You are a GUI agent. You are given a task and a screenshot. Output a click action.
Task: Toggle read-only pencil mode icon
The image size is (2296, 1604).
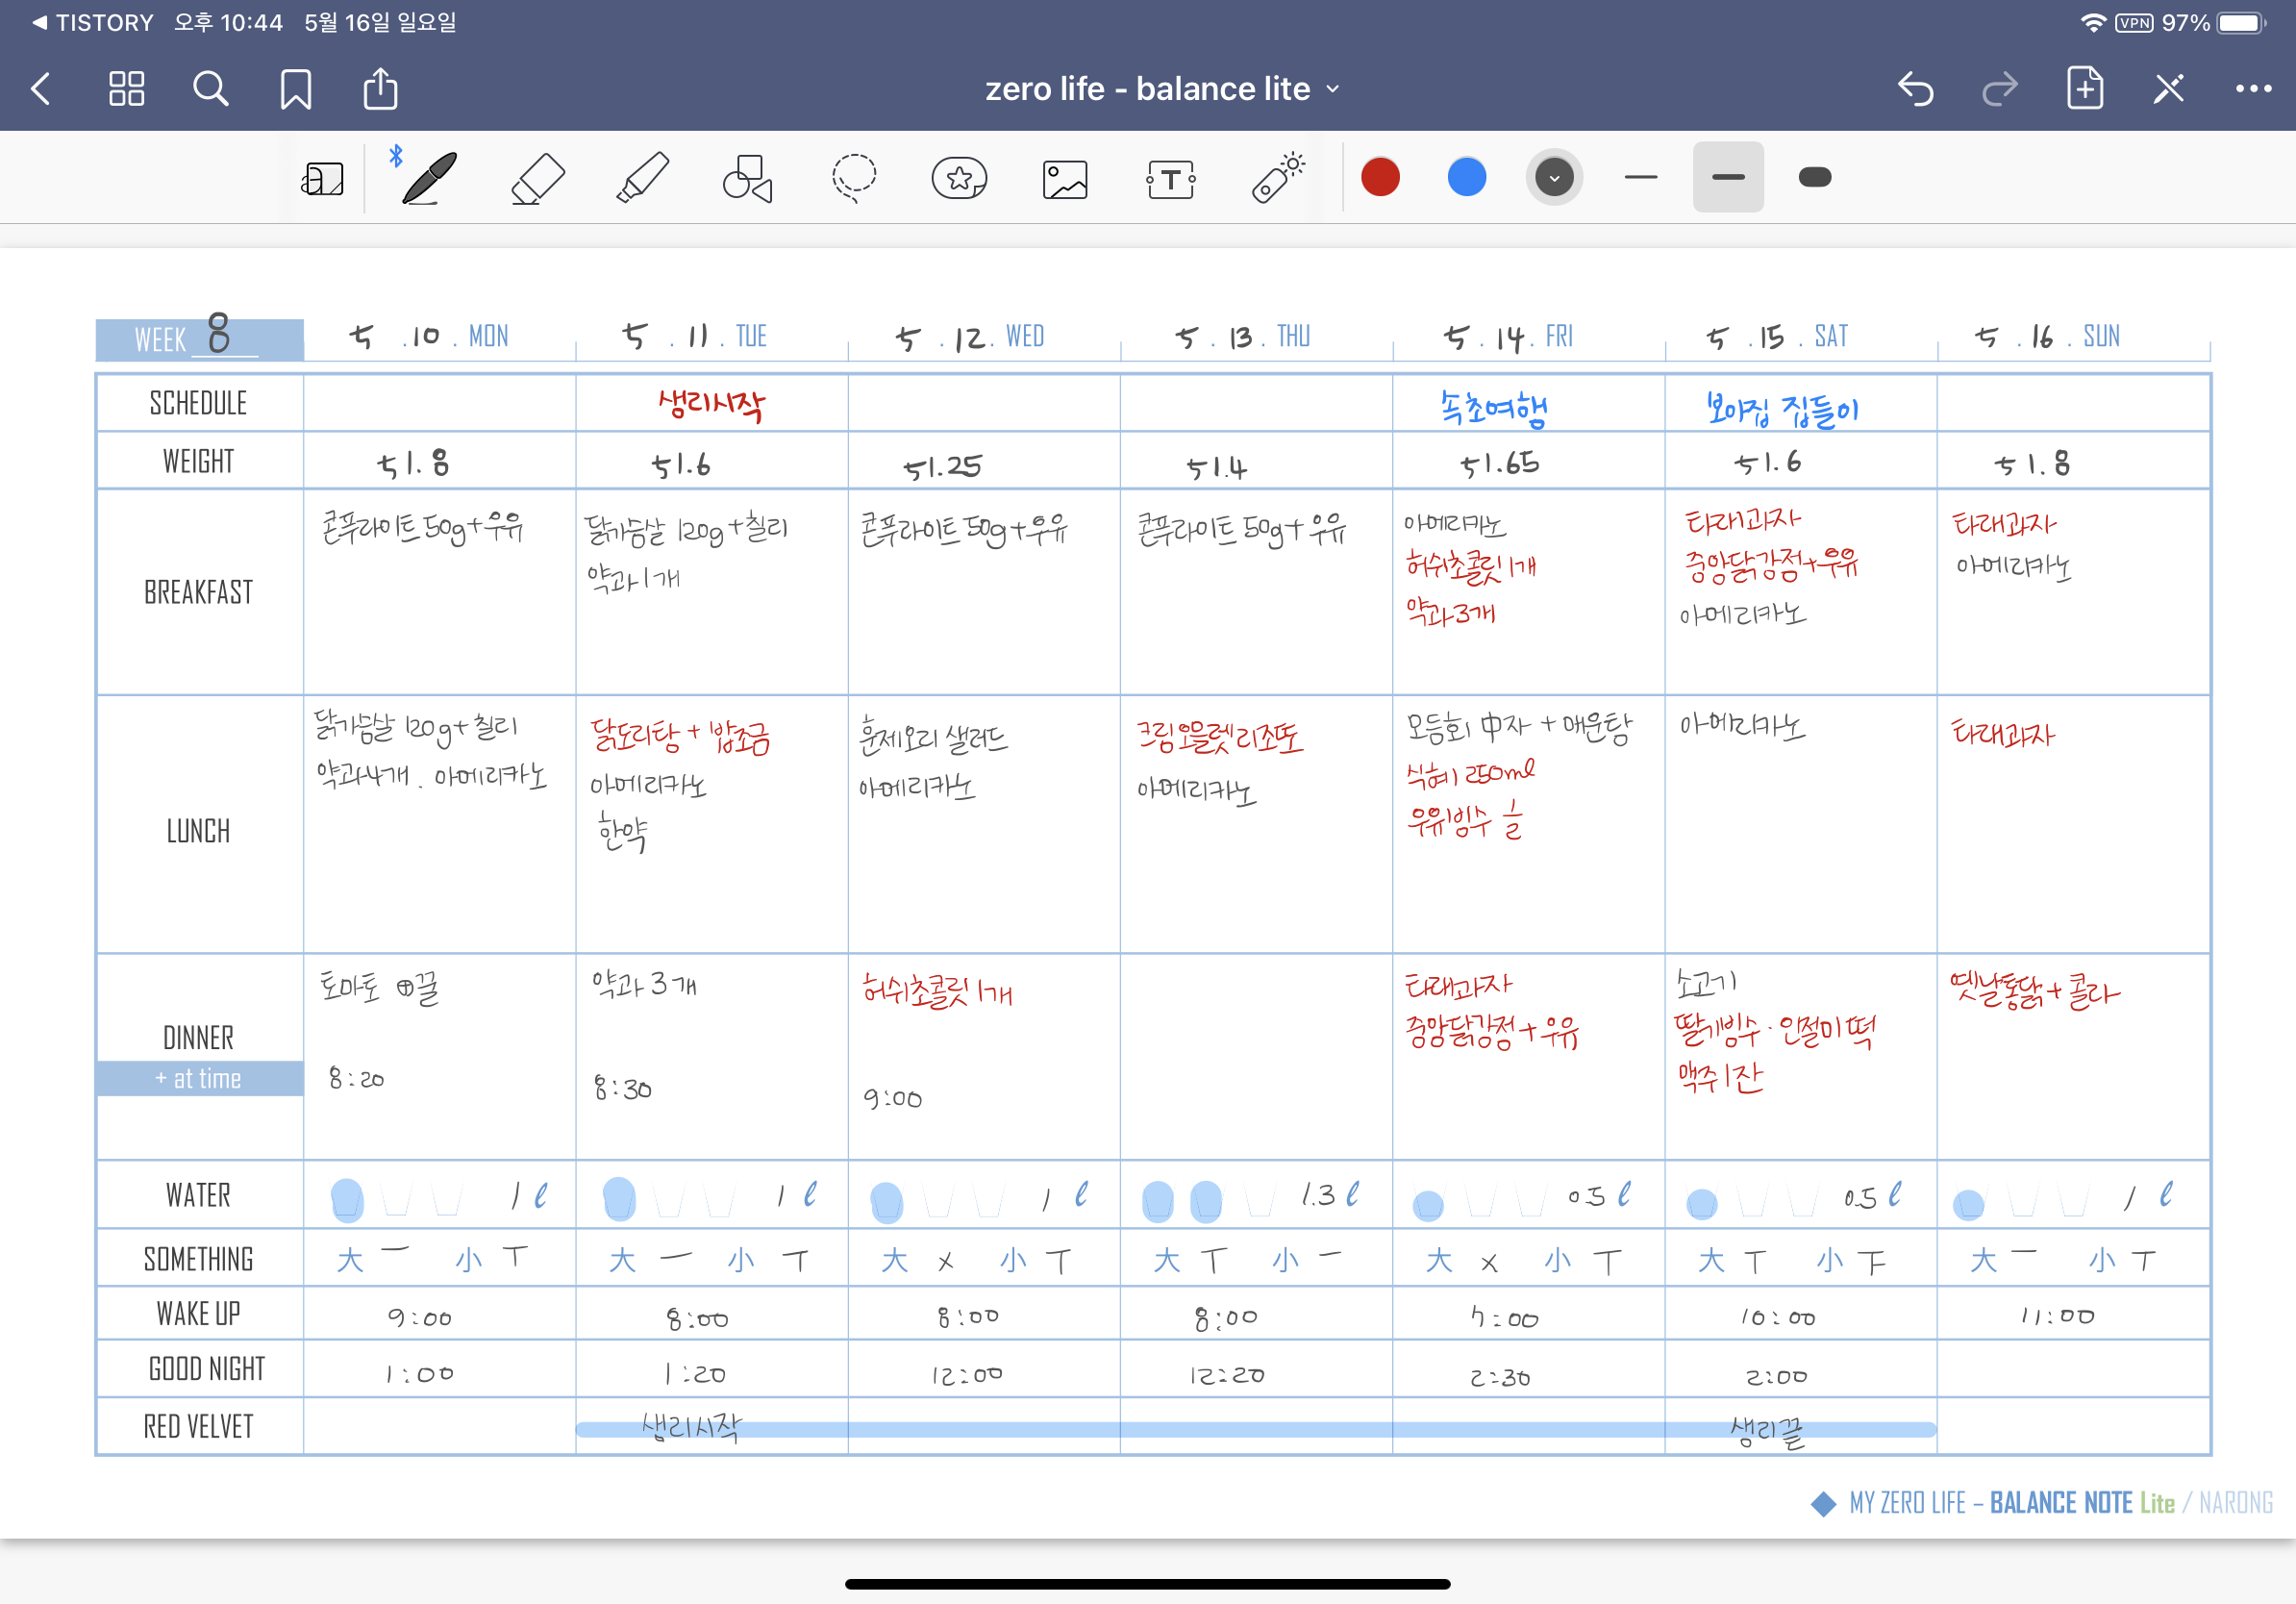(x=2168, y=89)
